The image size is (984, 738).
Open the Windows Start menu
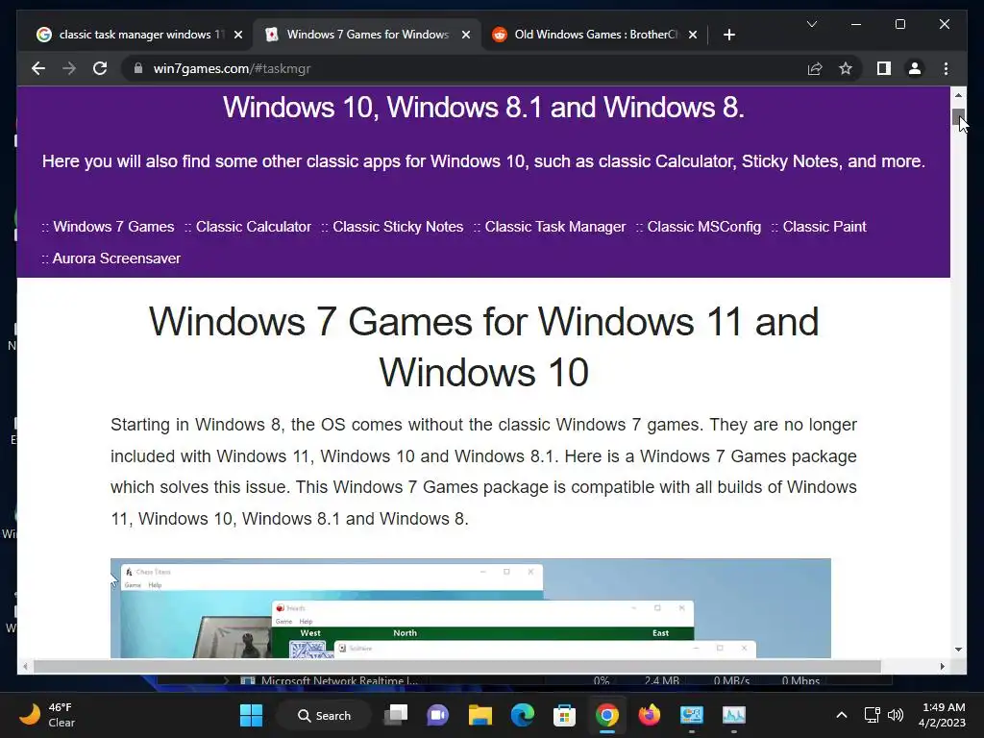(251, 715)
